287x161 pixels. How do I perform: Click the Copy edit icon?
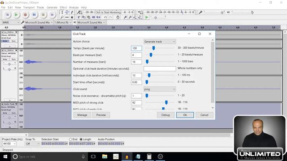point(84,17)
